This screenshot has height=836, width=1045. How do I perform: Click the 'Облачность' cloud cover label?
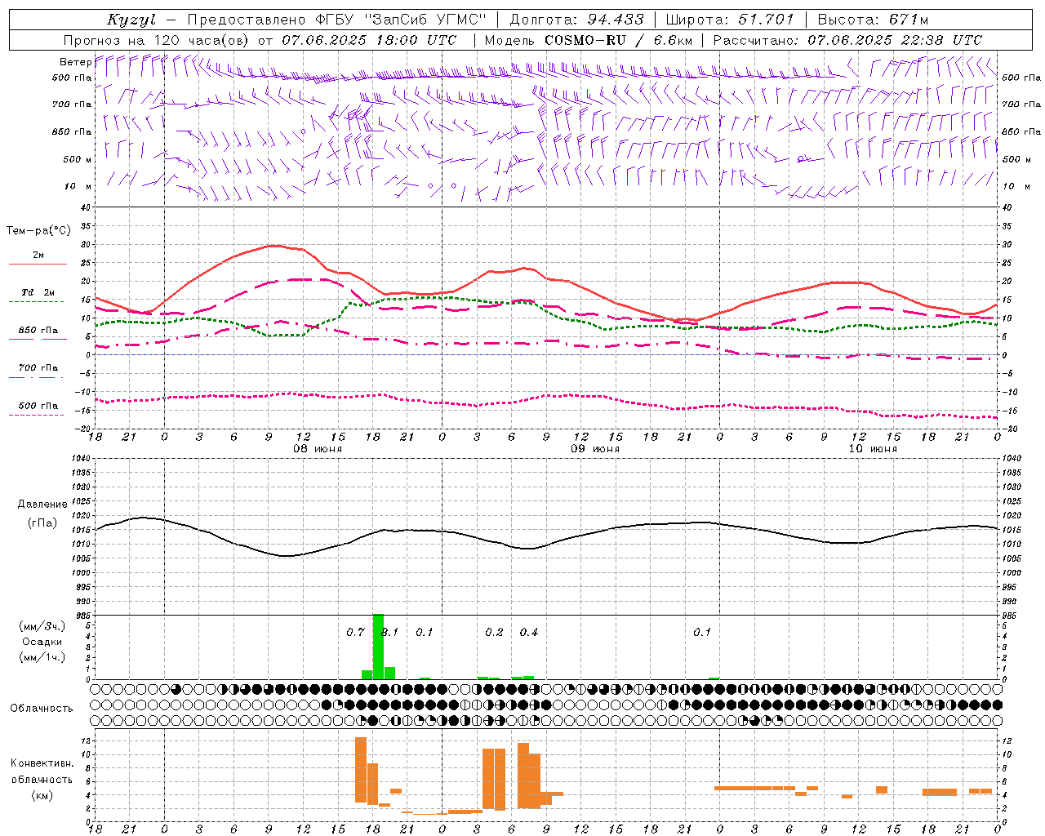[42, 709]
